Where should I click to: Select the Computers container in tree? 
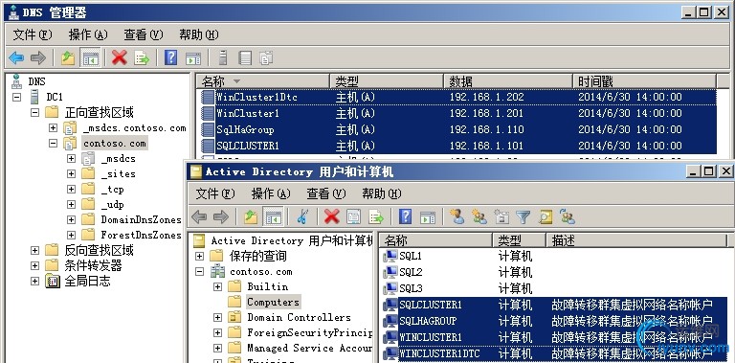pyautogui.click(x=273, y=302)
